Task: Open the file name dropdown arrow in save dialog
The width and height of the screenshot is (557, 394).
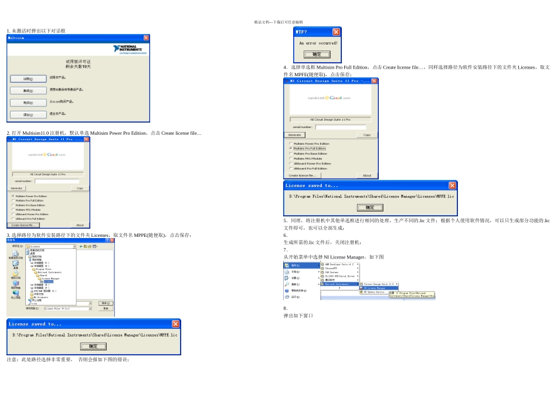Action: [x=90, y=303]
